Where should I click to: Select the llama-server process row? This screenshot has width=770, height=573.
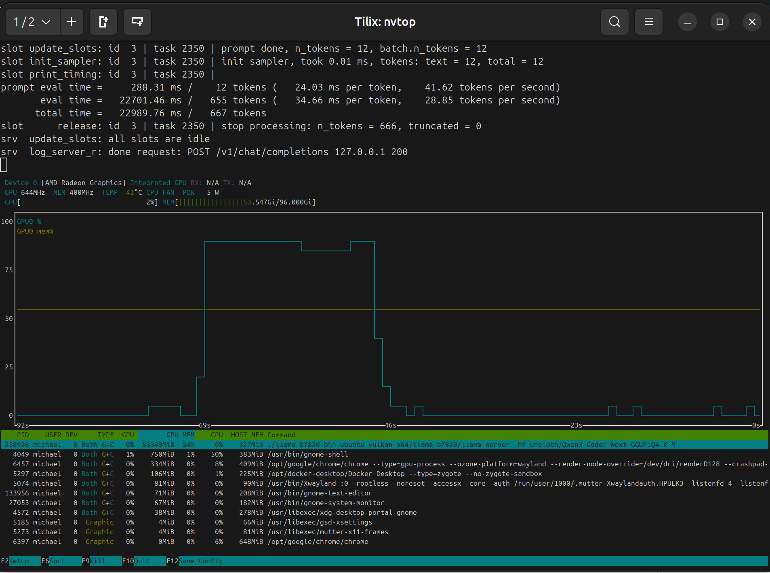click(x=384, y=444)
